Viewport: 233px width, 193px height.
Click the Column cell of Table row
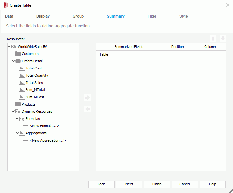click(209, 54)
